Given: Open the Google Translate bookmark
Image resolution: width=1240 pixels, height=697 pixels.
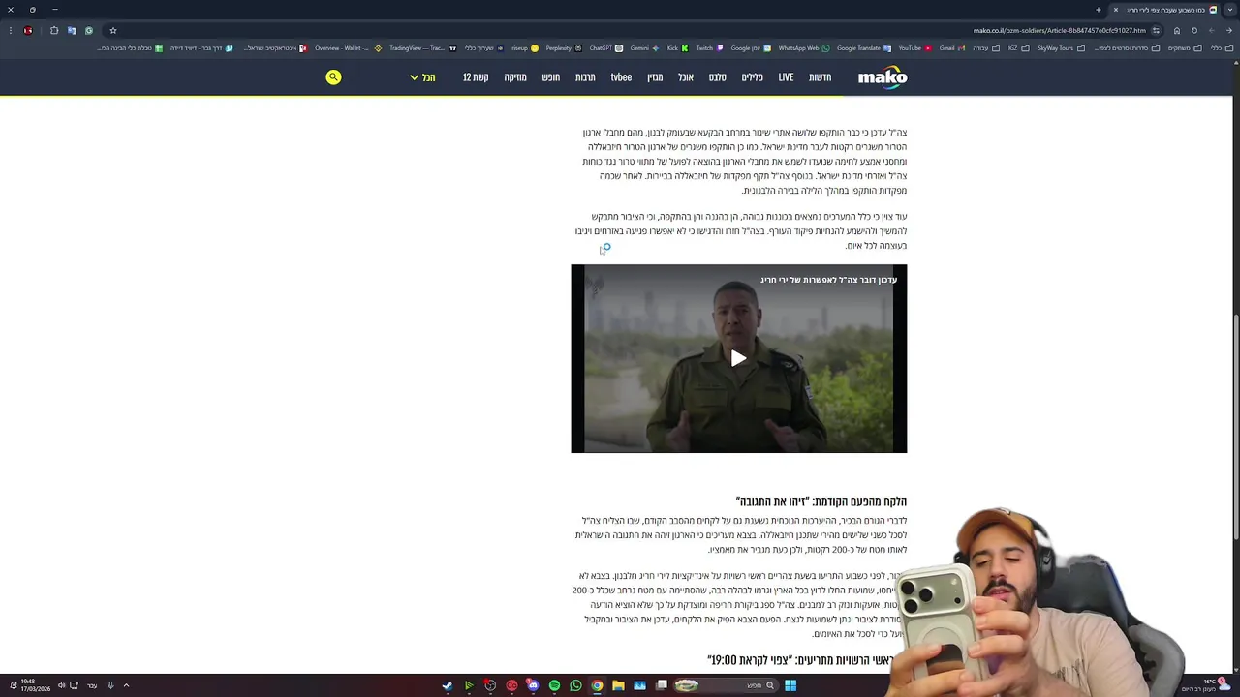Looking at the screenshot, I should pyautogui.click(x=864, y=47).
